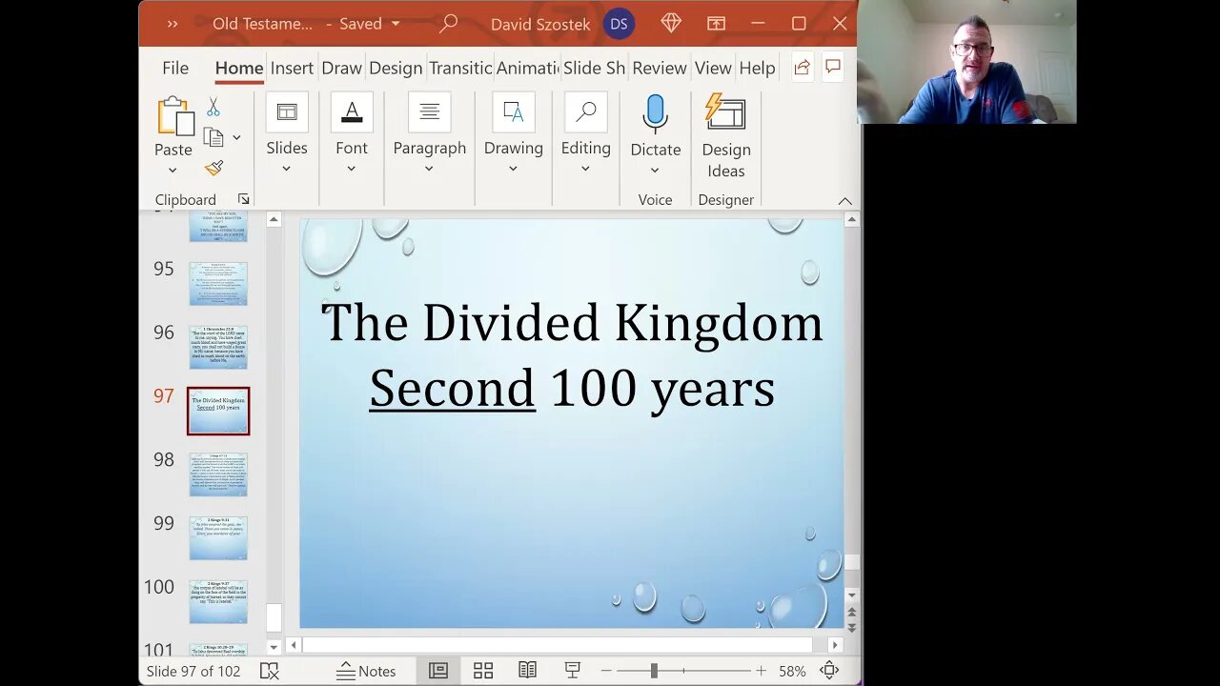Start Dictate microphone
This screenshot has width=1220, height=686.
655,113
